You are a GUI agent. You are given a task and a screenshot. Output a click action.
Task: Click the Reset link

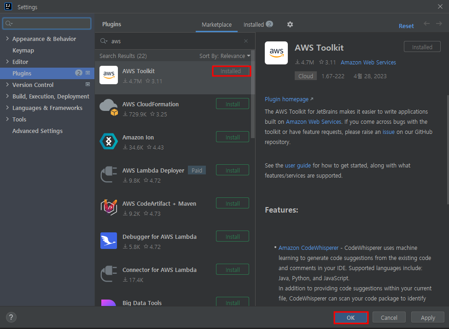[406, 26]
